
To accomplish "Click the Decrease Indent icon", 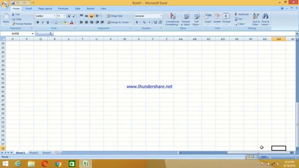I will click(97, 22).
